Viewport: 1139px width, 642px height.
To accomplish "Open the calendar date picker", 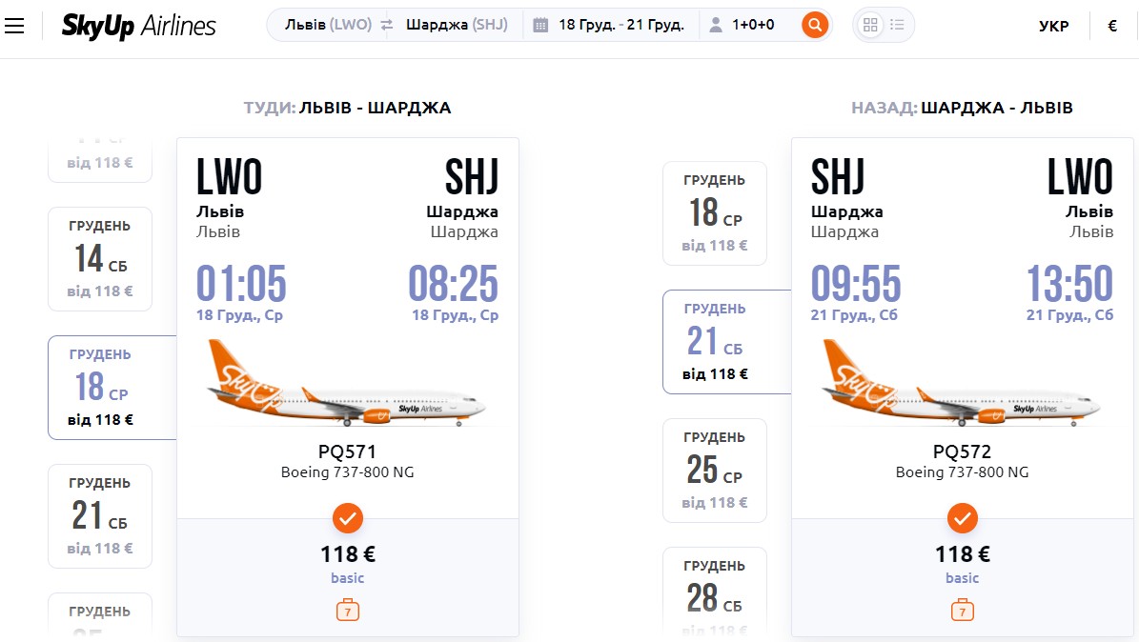I will (x=540, y=26).
